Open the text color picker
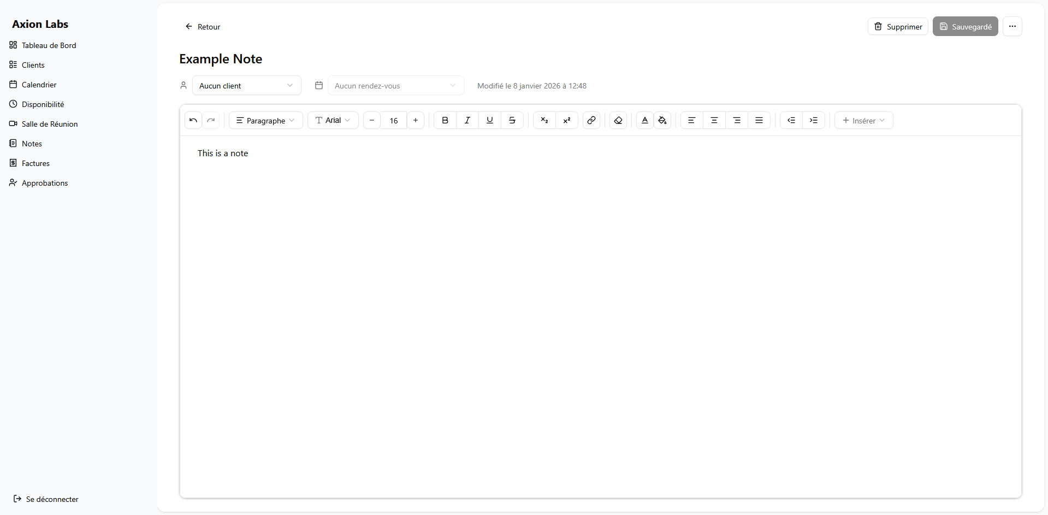The width and height of the screenshot is (1048, 515). pyautogui.click(x=644, y=120)
